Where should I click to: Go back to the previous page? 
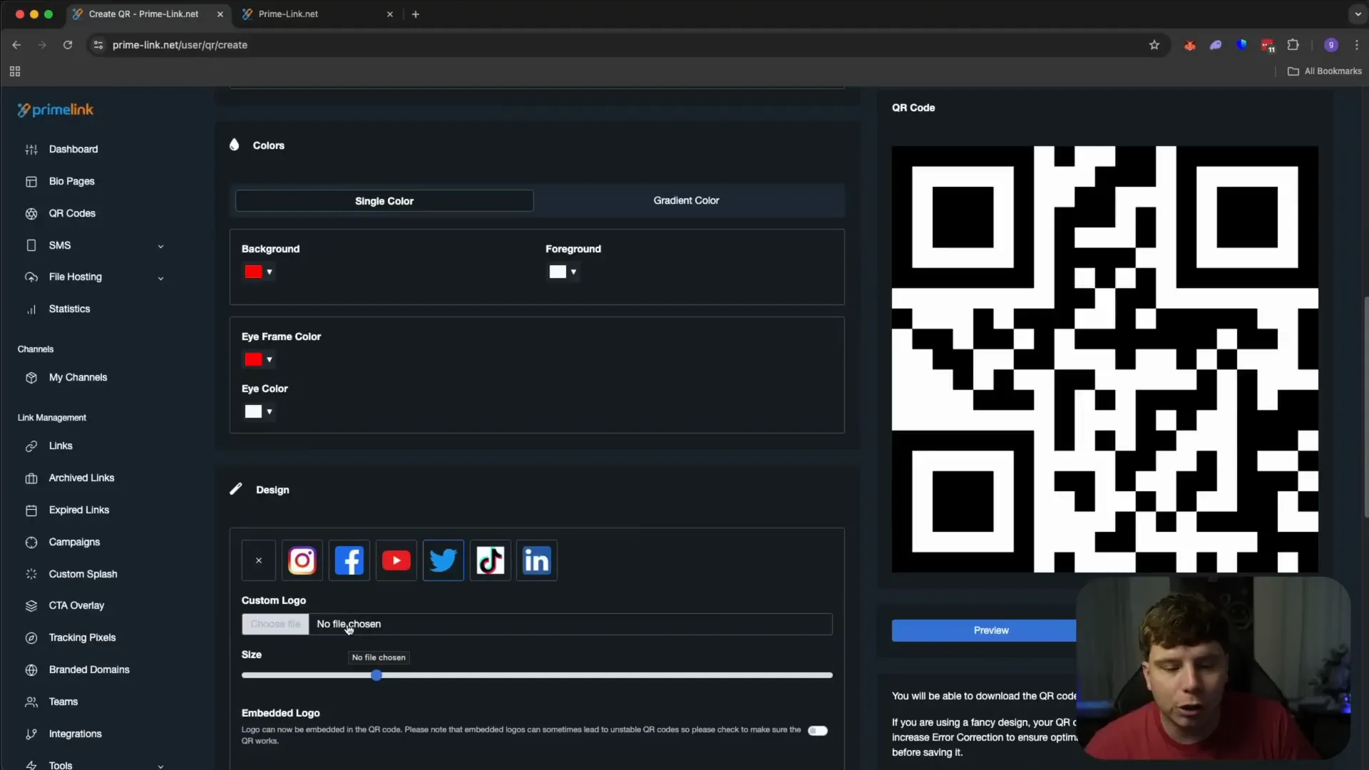coord(16,45)
